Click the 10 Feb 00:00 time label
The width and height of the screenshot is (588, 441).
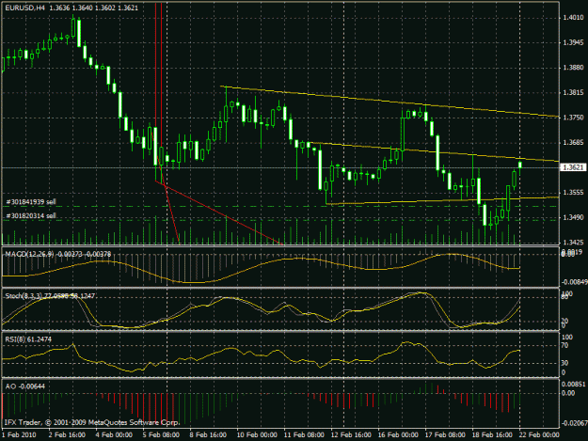[x=257, y=434]
